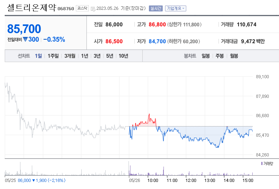Image resolution: width=279 pixels, height=189 pixels.
Task: Click the low price 84,700
Action: (x=157, y=41)
